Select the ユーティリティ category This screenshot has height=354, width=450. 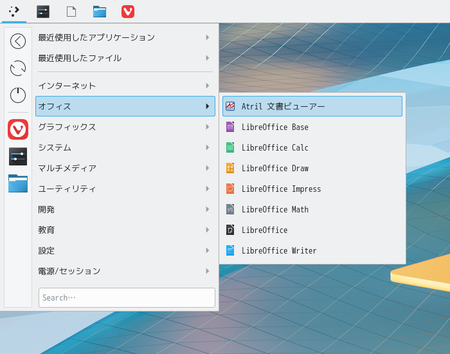click(125, 189)
